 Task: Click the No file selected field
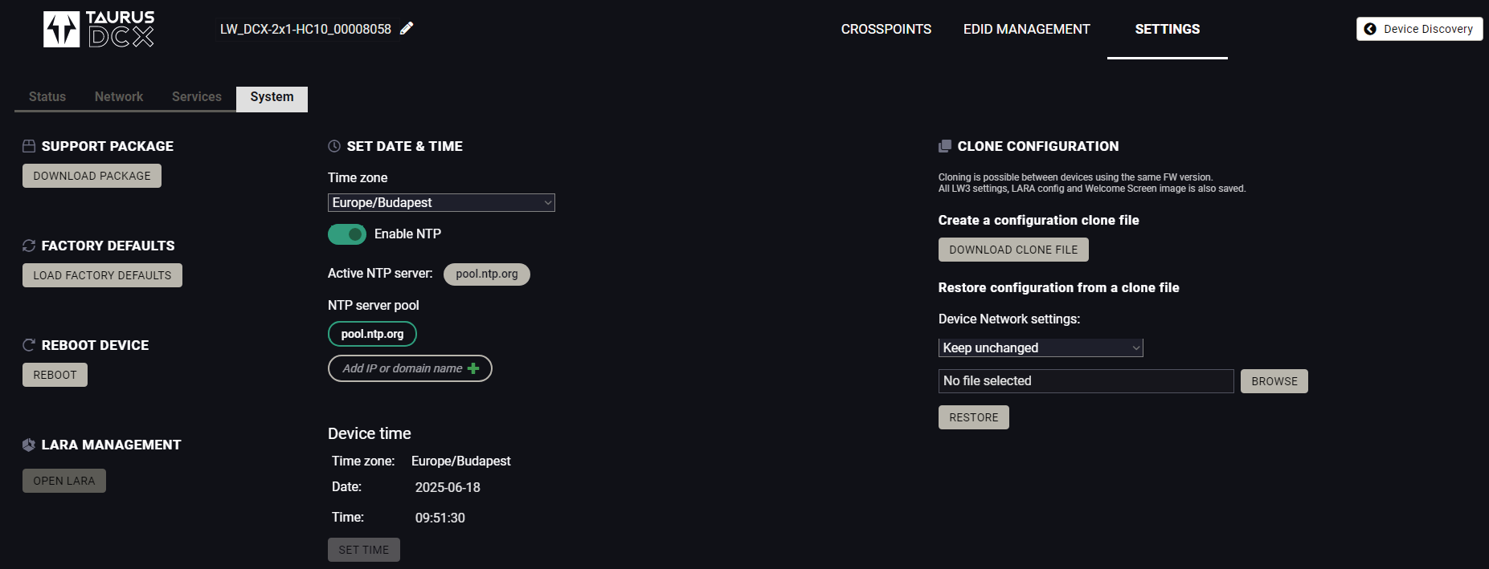pos(1086,381)
